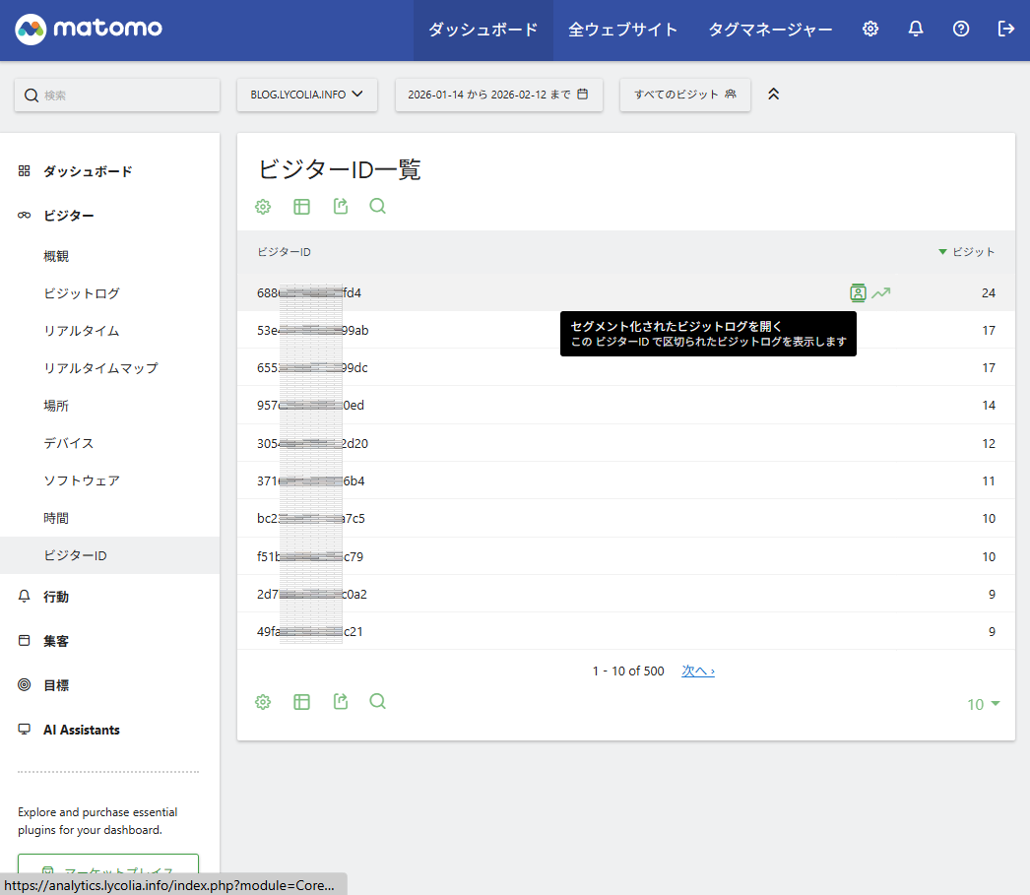Screen dimensions: 1030x895
Task: Click the help question mark icon
Action: click(x=961, y=30)
